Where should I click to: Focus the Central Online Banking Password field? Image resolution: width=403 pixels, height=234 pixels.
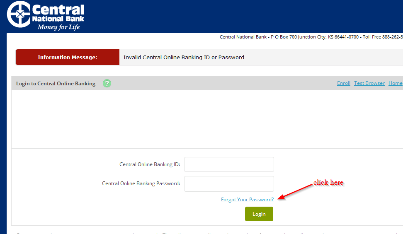229,184
